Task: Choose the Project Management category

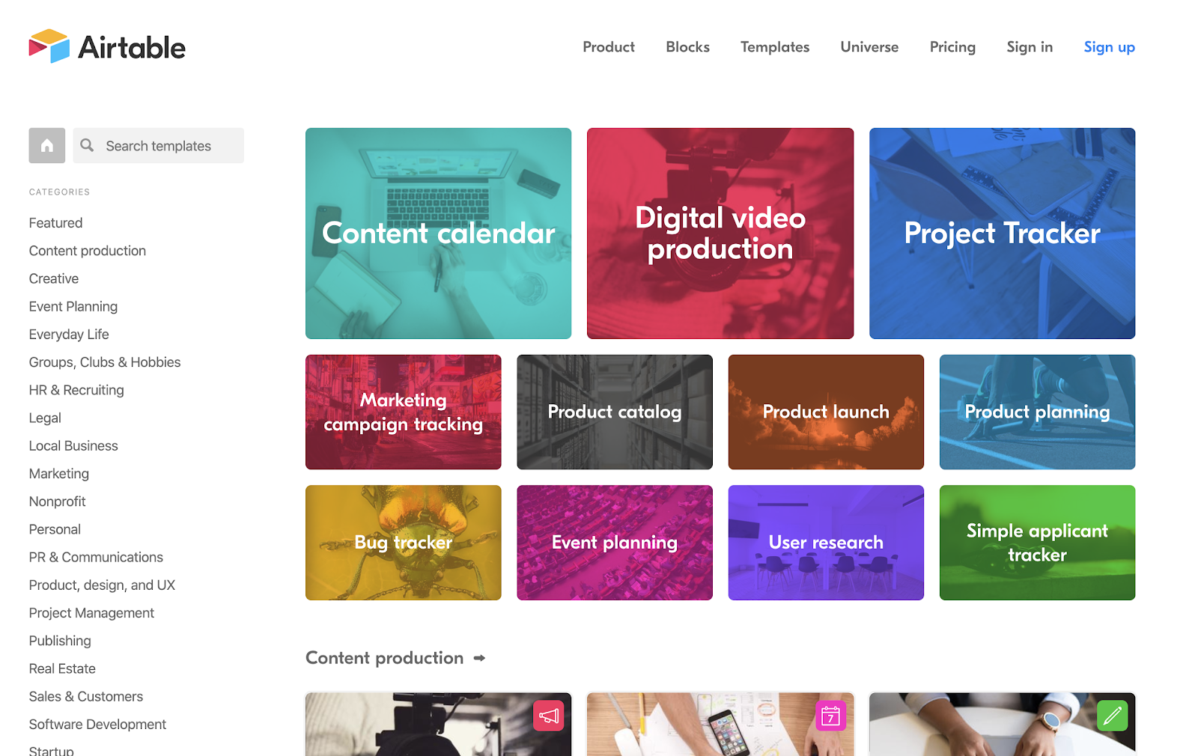Action: coord(91,613)
